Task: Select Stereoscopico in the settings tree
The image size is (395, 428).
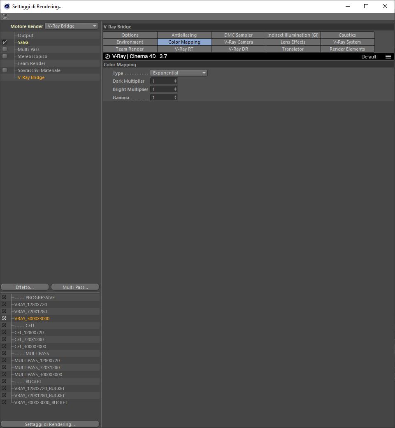Action: 33,56
